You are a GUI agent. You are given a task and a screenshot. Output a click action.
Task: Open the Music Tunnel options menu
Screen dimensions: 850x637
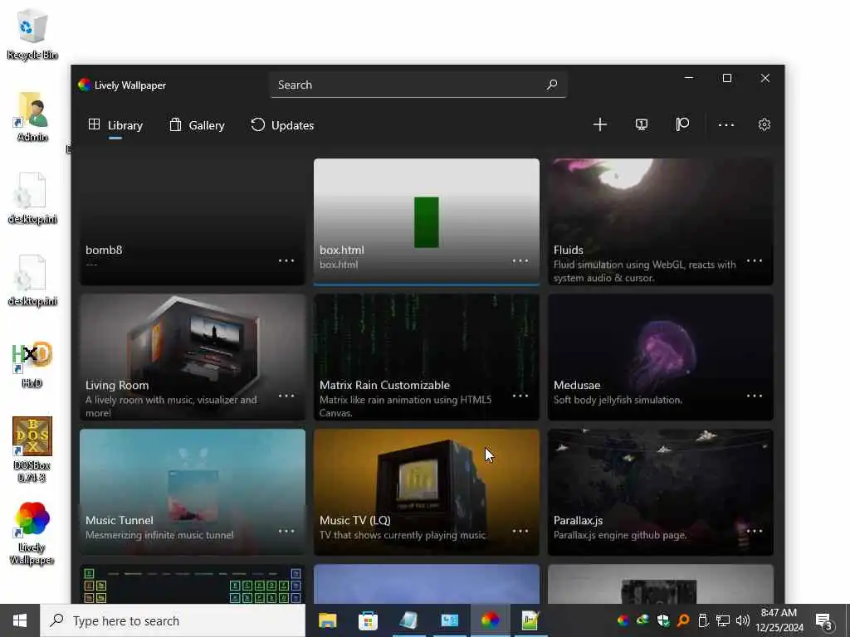click(x=286, y=531)
